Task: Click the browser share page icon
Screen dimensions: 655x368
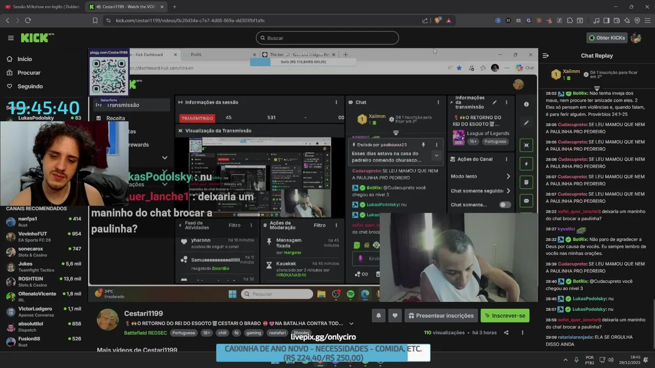Action: [x=425, y=20]
